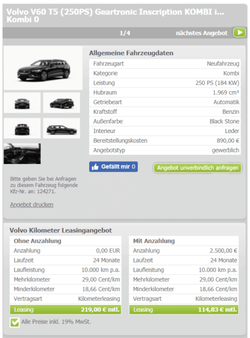The height and width of the screenshot is (338, 250).
Task: Click the Mit Anzahlung heading
Action: 154,241
